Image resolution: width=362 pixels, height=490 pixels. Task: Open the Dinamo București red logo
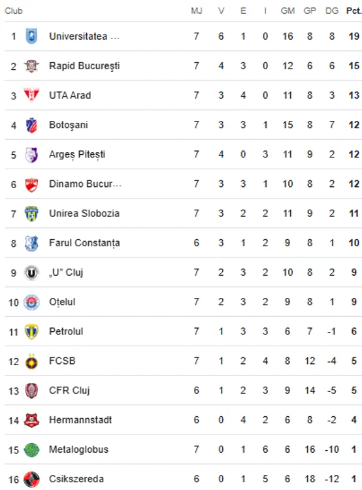point(31,184)
